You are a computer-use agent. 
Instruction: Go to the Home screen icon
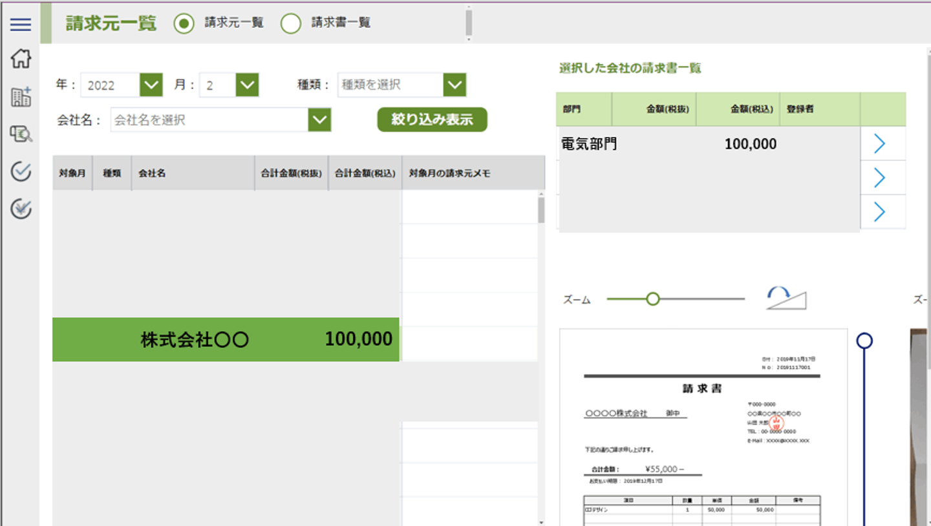(21, 59)
